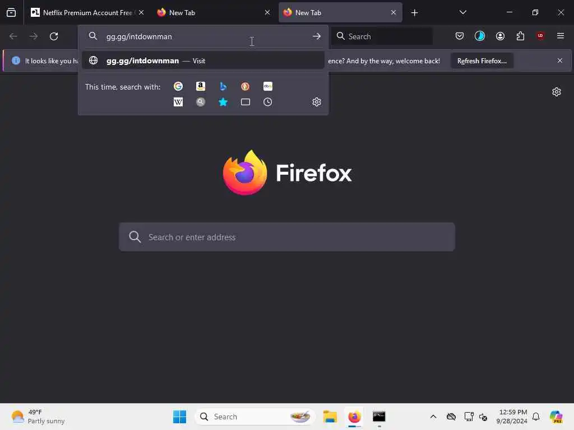Search this time with Amazon
574x430 pixels.
[201, 86]
